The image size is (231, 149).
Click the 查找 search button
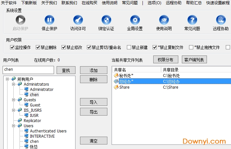pos(66,70)
